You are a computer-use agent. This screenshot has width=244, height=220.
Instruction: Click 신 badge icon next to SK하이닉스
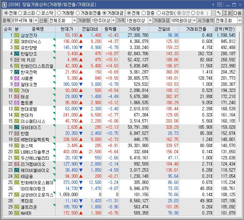tap(17, 41)
